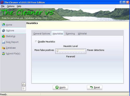
Task: Click the Scan Report chart icon
Action: pos(3,42)
